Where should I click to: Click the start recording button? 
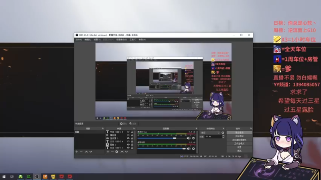pos(239,136)
